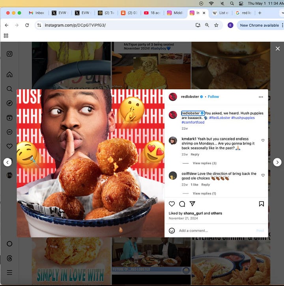
Task: Reply to kmdark1's comment
Action: tap(195, 154)
